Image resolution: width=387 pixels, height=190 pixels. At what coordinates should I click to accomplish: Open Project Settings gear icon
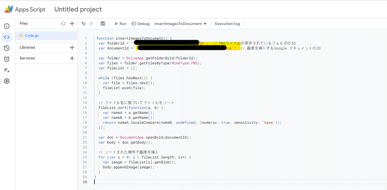pyautogui.click(x=7, y=81)
